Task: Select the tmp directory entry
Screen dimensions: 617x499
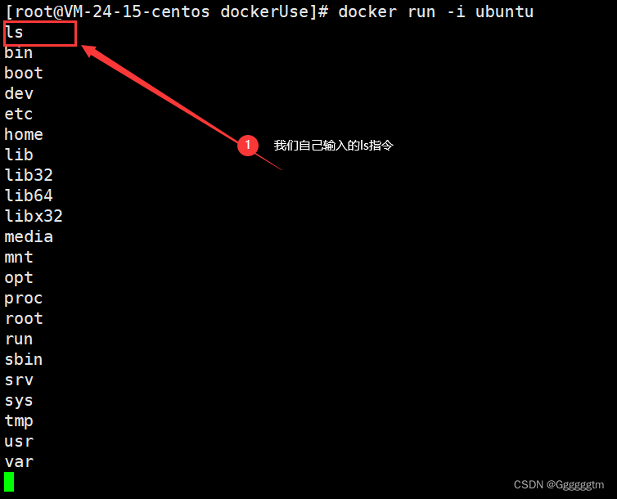Action: point(19,421)
